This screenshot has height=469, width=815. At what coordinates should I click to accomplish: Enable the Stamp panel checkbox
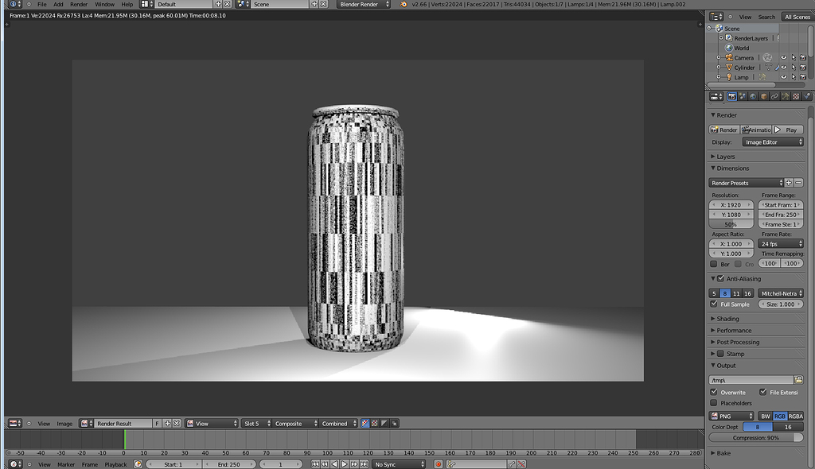click(x=721, y=354)
